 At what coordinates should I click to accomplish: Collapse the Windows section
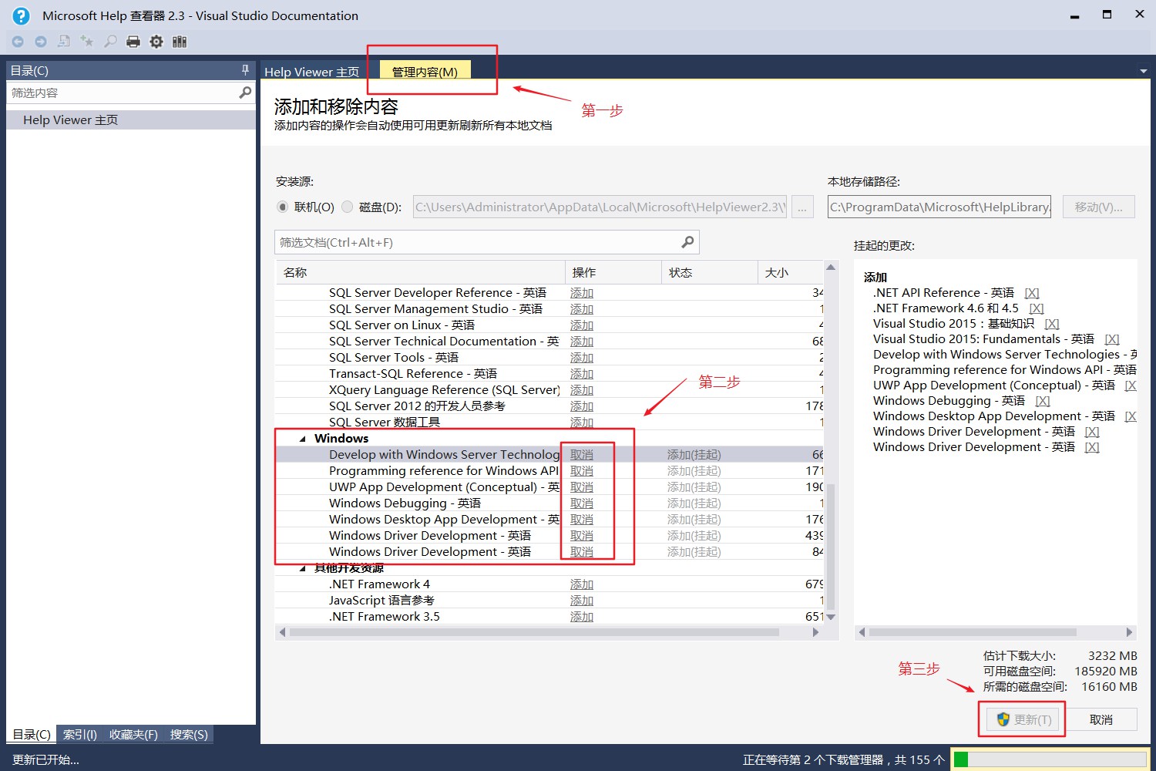tap(302, 438)
